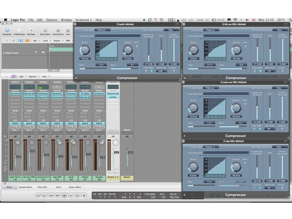Image resolution: width=292 pixels, height=219 pixels.
Task: Click the duplicate track button
Action: point(43,52)
